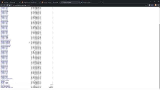Click the browser forward arrow
The width and height of the screenshot is (160, 90).
(x=4, y=5)
